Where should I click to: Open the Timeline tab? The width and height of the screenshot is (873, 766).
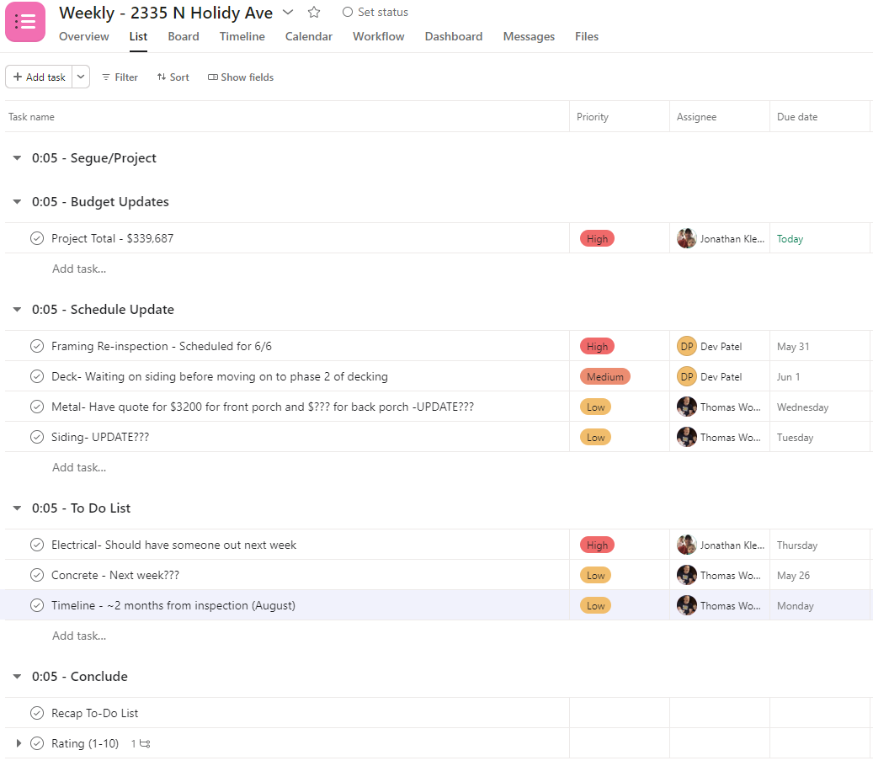(242, 36)
